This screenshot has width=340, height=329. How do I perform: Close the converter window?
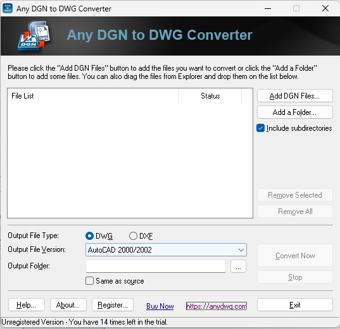[x=325, y=8]
